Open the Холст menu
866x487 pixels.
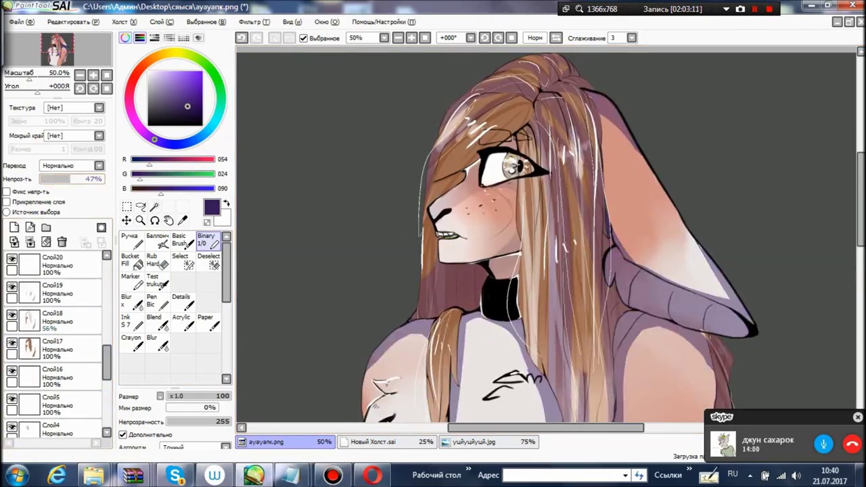point(124,22)
